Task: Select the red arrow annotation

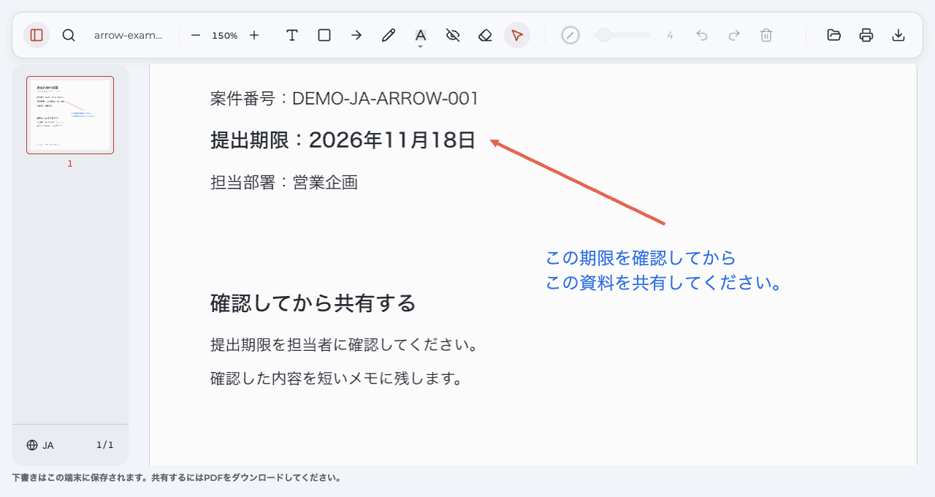Action: 577,182
